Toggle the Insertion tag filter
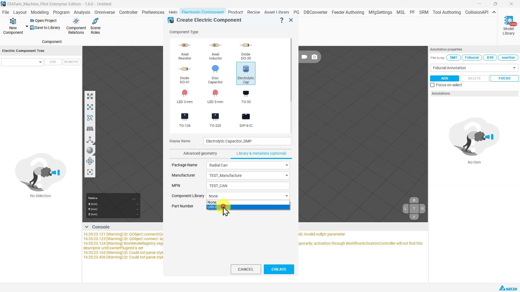This screenshot has height=292, width=520. (508, 57)
